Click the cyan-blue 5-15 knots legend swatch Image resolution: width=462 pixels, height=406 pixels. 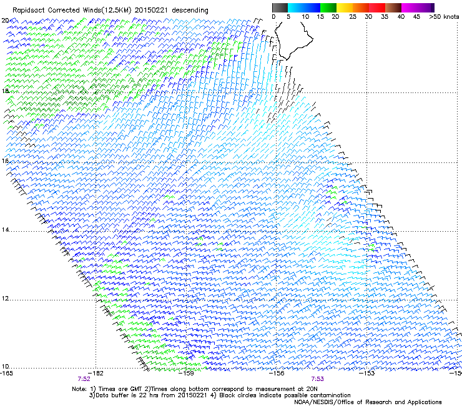pos(304,7)
